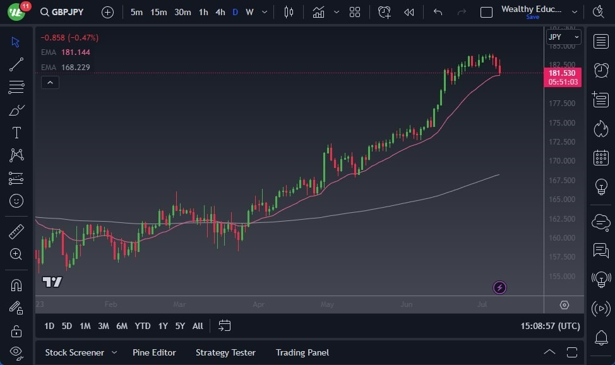Switch to the Pine Editor tab
The height and width of the screenshot is (365, 615).
pyautogui.click(x=154, y=352)
